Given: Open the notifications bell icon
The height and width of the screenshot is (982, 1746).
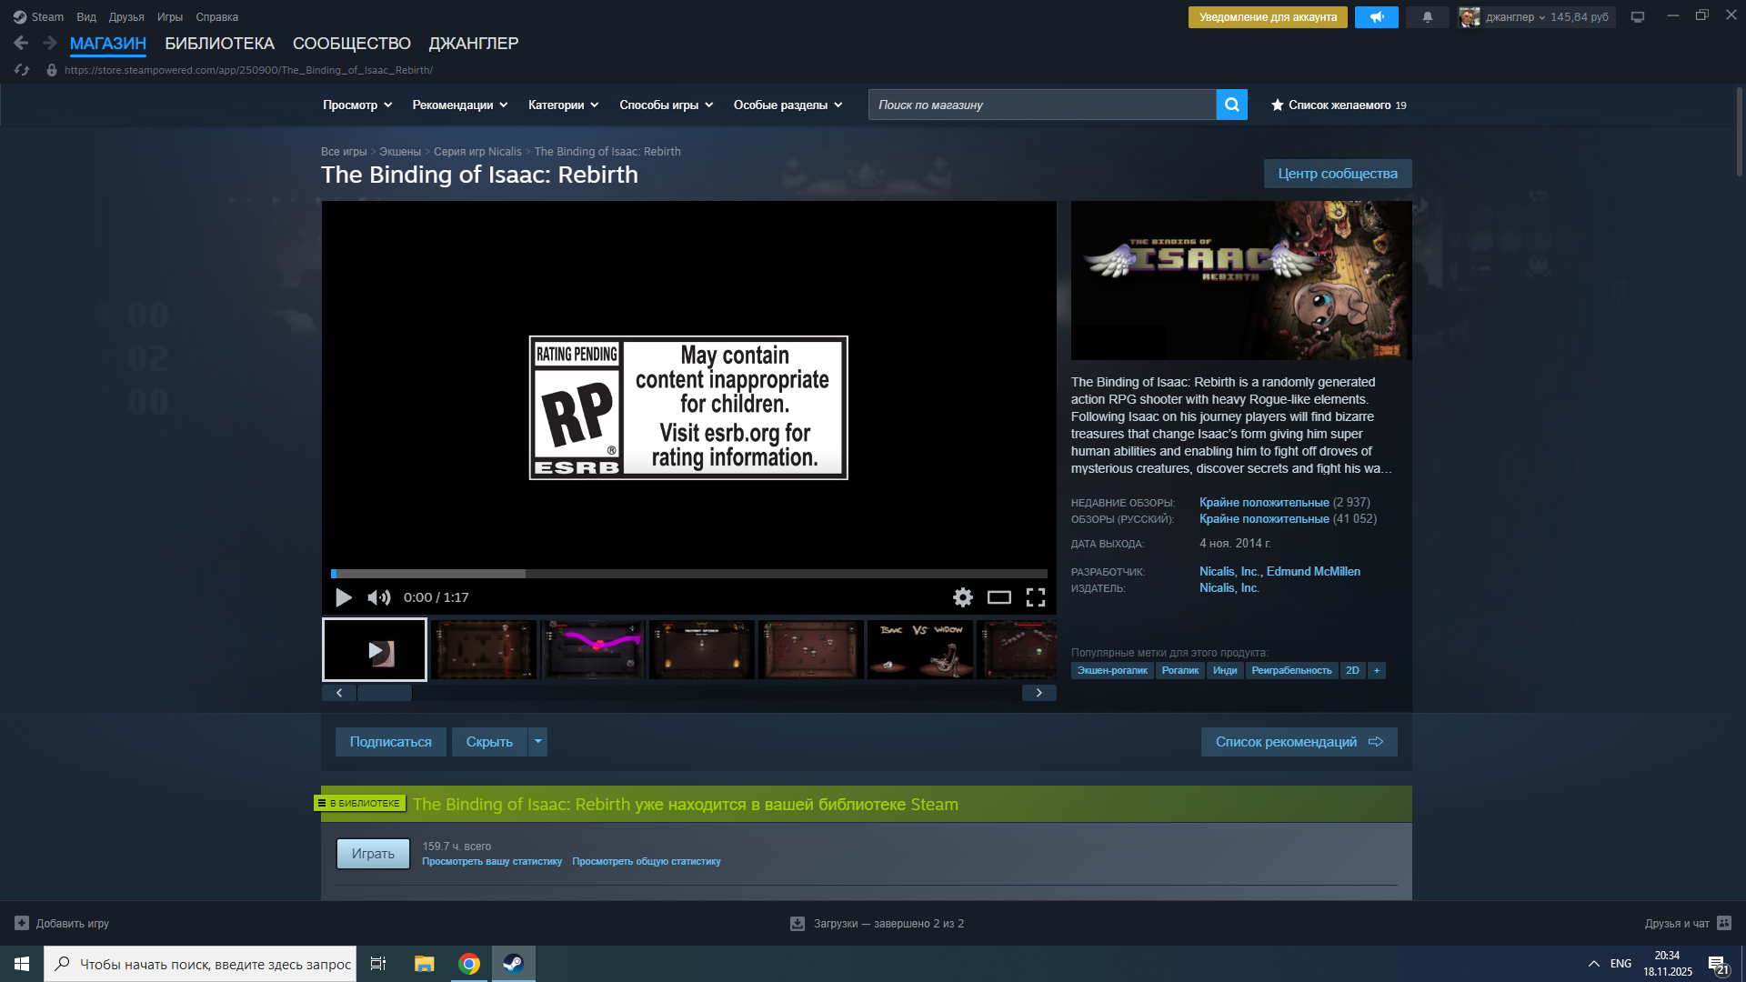Looking at the screenshot, I should (1427, 17).
